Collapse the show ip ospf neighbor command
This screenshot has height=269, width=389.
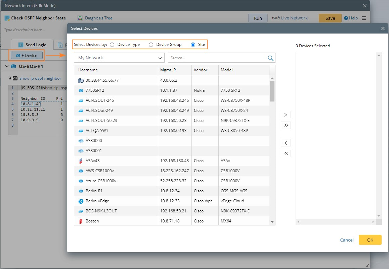click(x=10, y=78)
